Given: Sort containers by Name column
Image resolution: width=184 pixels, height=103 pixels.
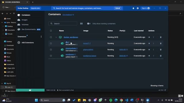Looking at the screenshot, I should coord(61,31).
